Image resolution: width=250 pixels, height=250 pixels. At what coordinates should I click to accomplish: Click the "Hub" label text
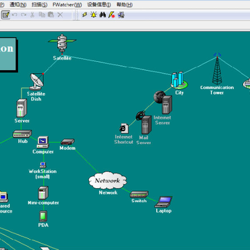point(23,141)
